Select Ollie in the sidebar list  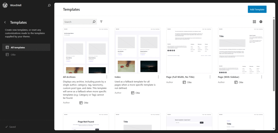tap(13, 55)
